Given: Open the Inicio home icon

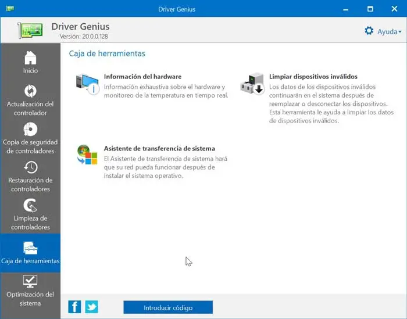Looking at the screenshot, I should (30, 58).
